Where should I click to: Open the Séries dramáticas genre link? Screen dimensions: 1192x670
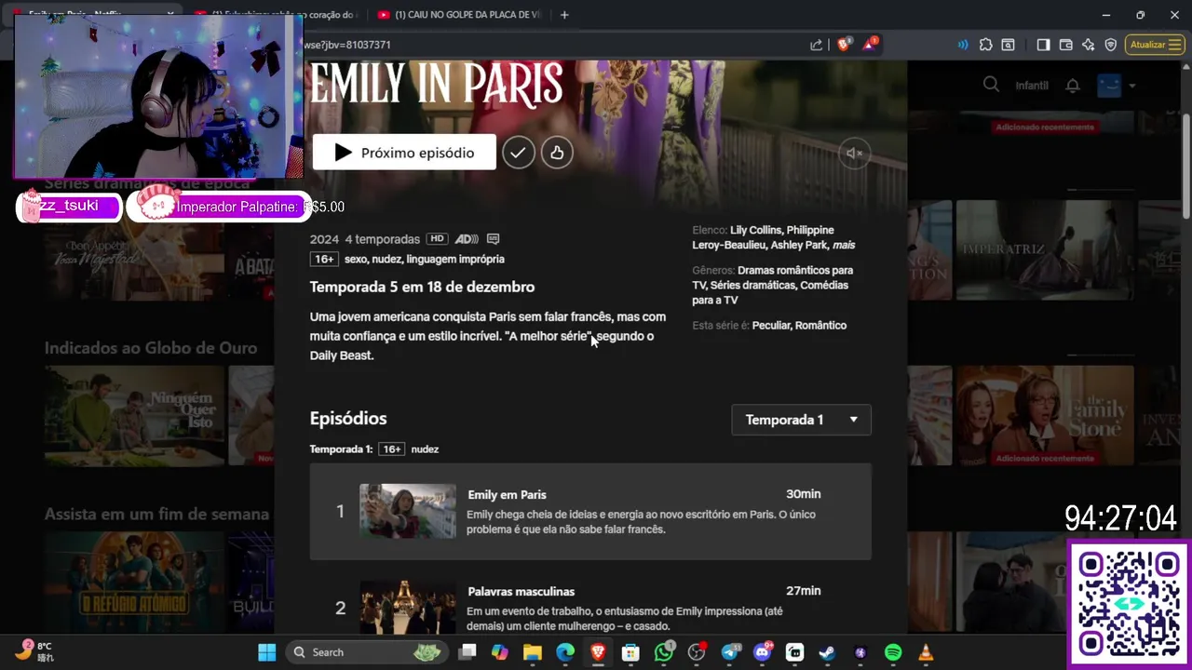pos(752,285)
